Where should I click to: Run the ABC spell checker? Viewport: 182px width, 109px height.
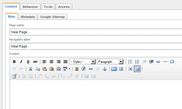65,69
